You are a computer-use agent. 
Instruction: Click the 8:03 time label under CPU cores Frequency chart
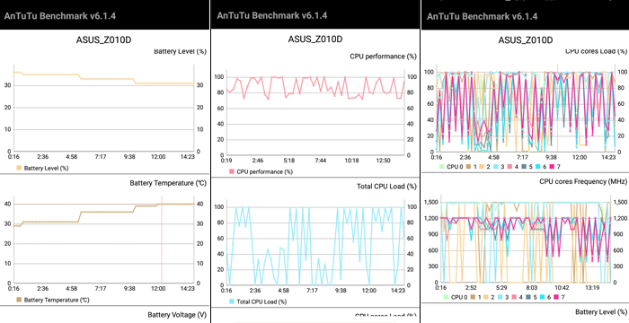pos(532,288)
